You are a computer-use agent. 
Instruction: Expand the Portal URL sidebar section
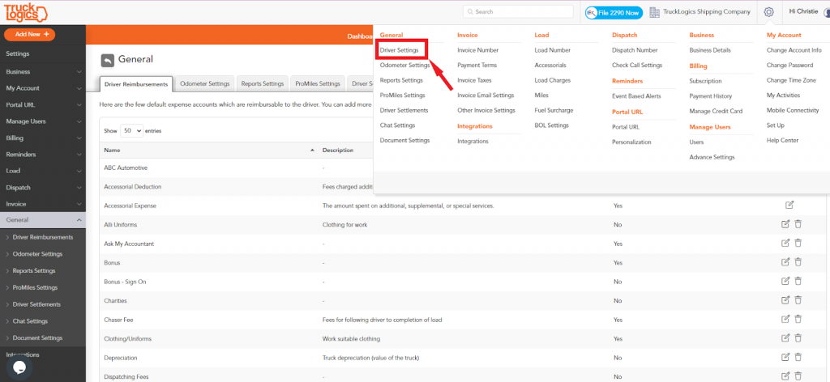43,104
